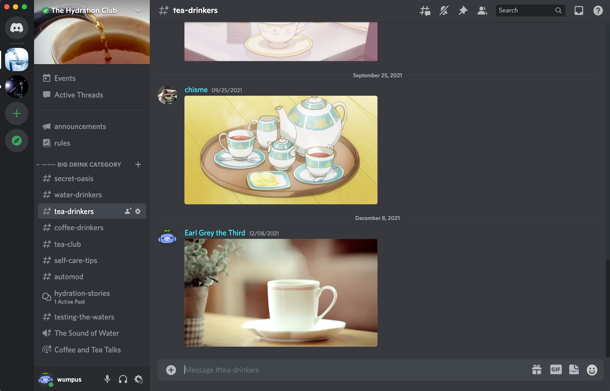The width and height of the screenshot is (610, 391).
Task: Open the inbox icon
Action: tap(579, 11)
